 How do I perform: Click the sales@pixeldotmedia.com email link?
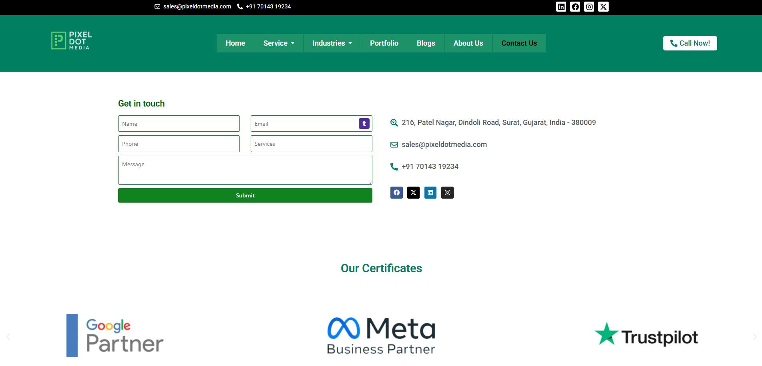(444, 145)
